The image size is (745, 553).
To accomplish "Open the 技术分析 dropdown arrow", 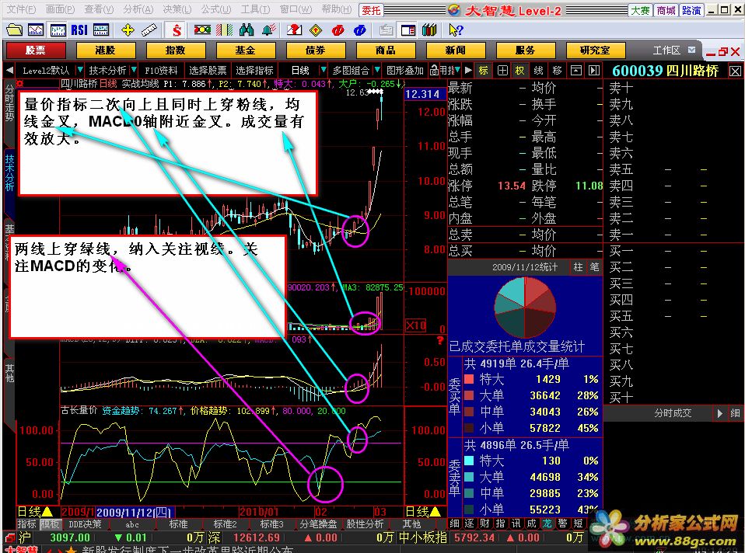I will pos(135,70).
